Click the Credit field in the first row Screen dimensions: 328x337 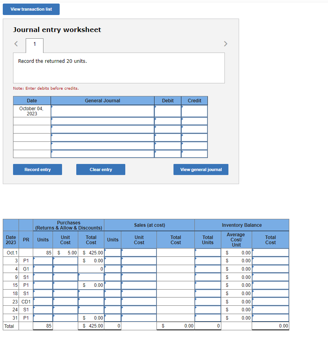(x=194, y=111)
